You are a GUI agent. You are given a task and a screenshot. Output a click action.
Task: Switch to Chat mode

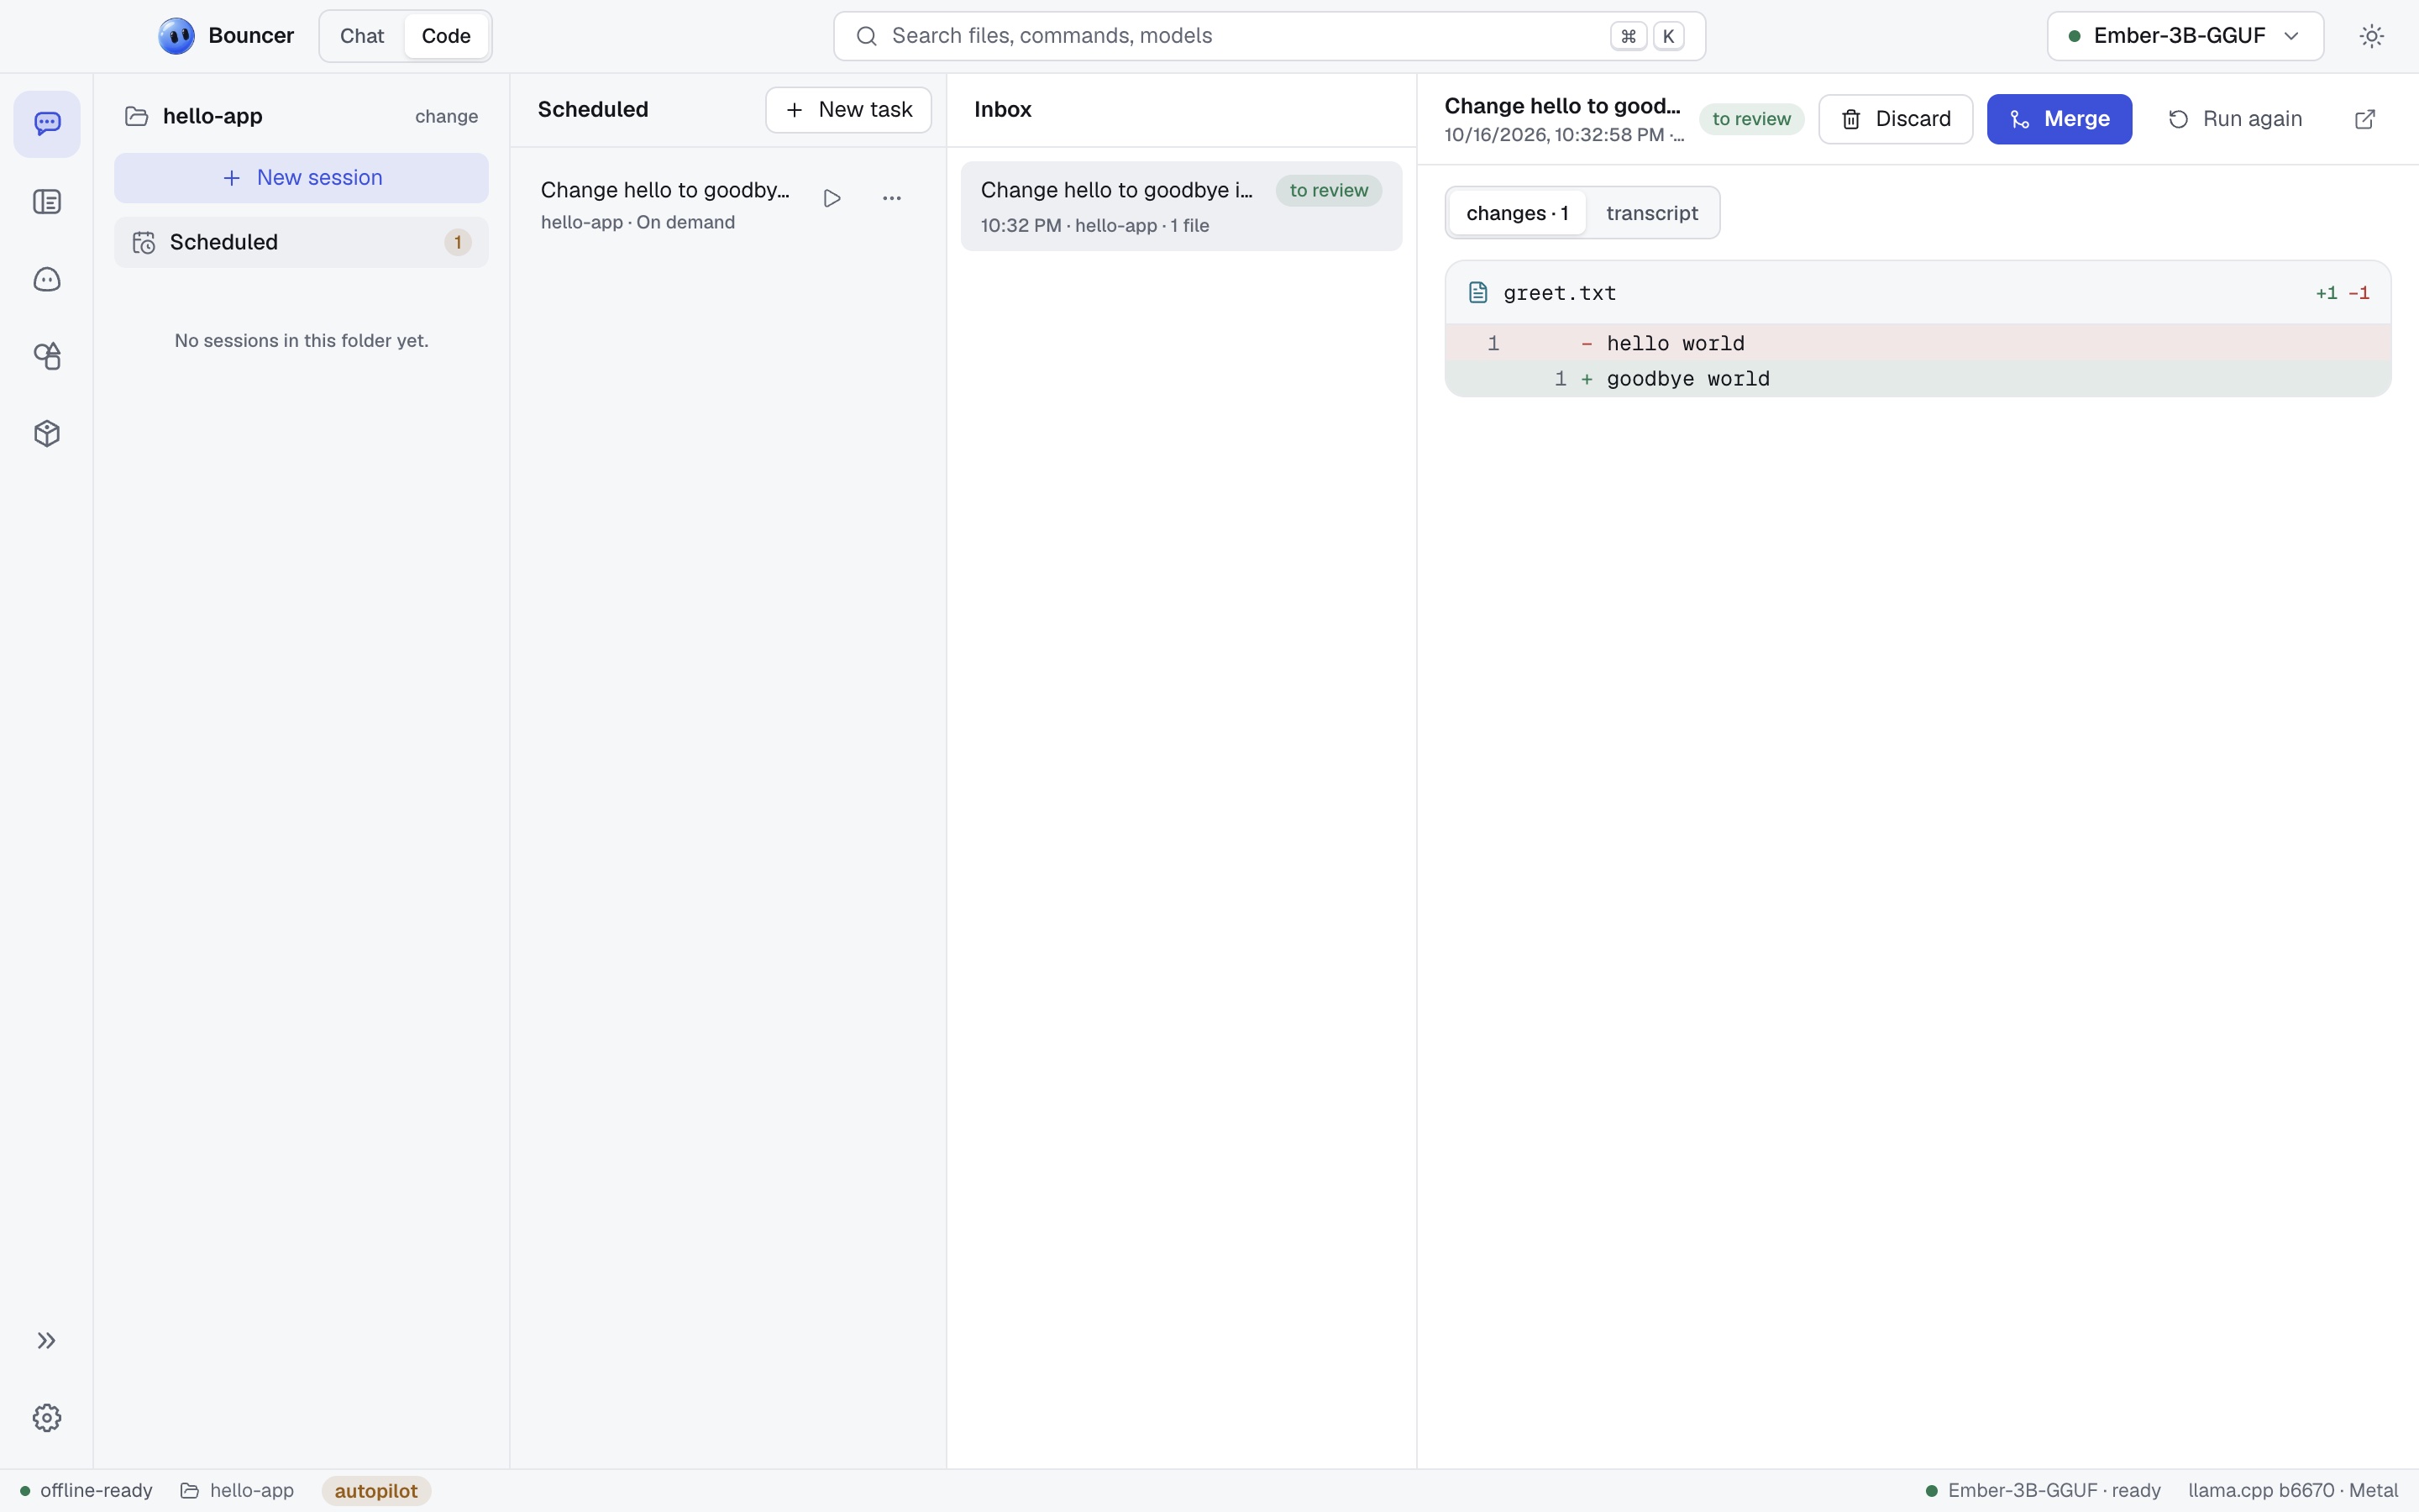(362, 36)
